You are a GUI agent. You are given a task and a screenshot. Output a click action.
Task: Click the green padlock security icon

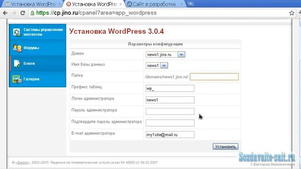pos(32,13)
